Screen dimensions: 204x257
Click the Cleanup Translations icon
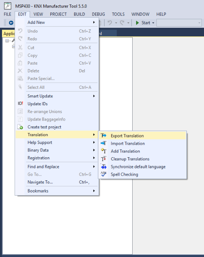(103, 159)
